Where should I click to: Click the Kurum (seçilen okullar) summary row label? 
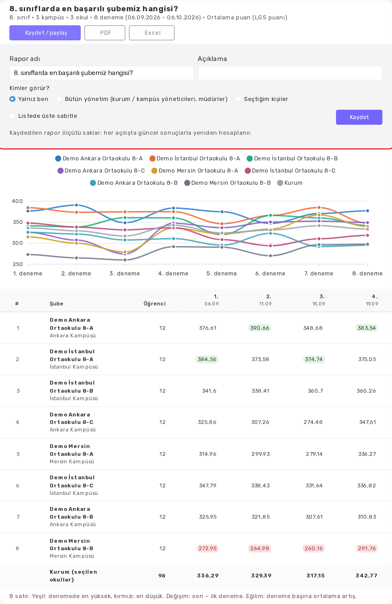pos(74,576)
